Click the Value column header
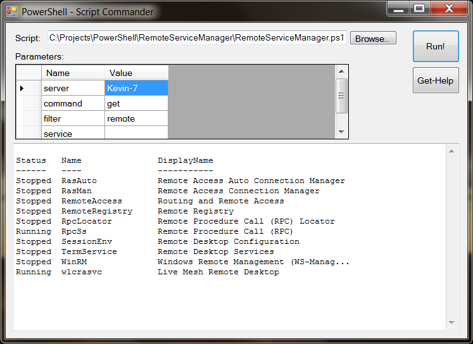The image size is (473, 344). point(136,73)
